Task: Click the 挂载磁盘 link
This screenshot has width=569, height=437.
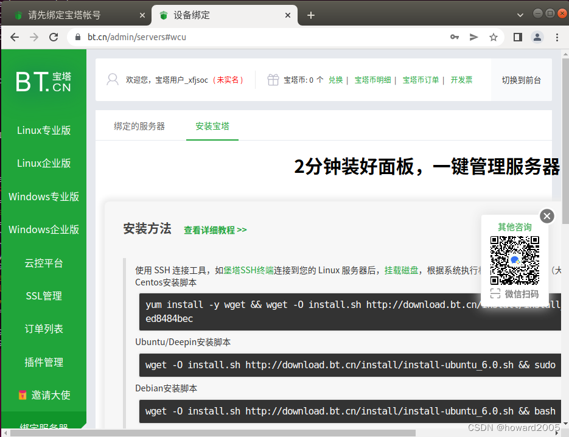Action: (402, 270)
